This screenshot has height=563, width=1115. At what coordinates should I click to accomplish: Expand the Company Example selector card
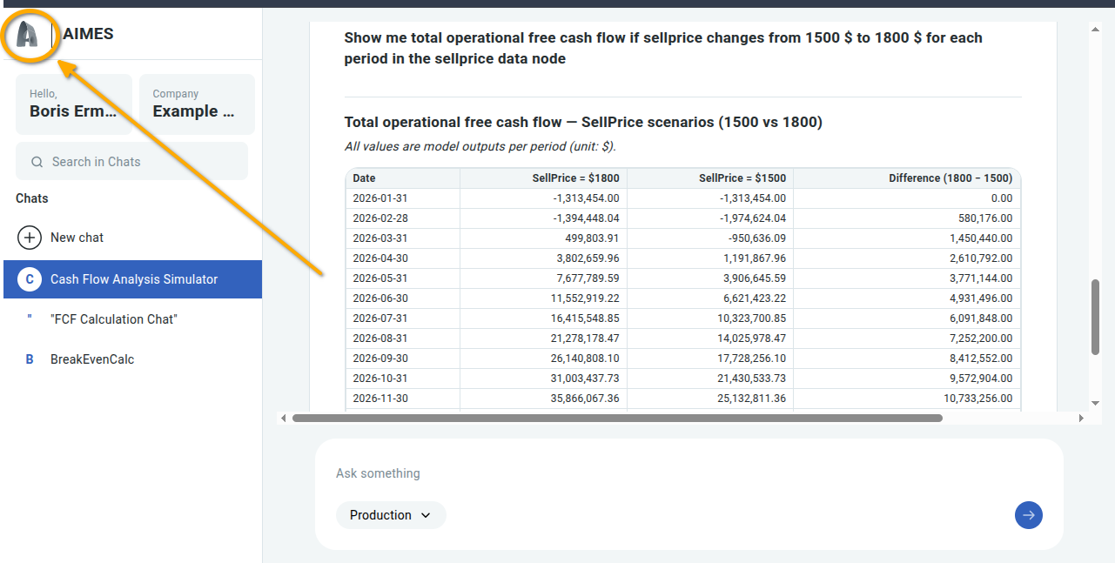pos(197,104)
